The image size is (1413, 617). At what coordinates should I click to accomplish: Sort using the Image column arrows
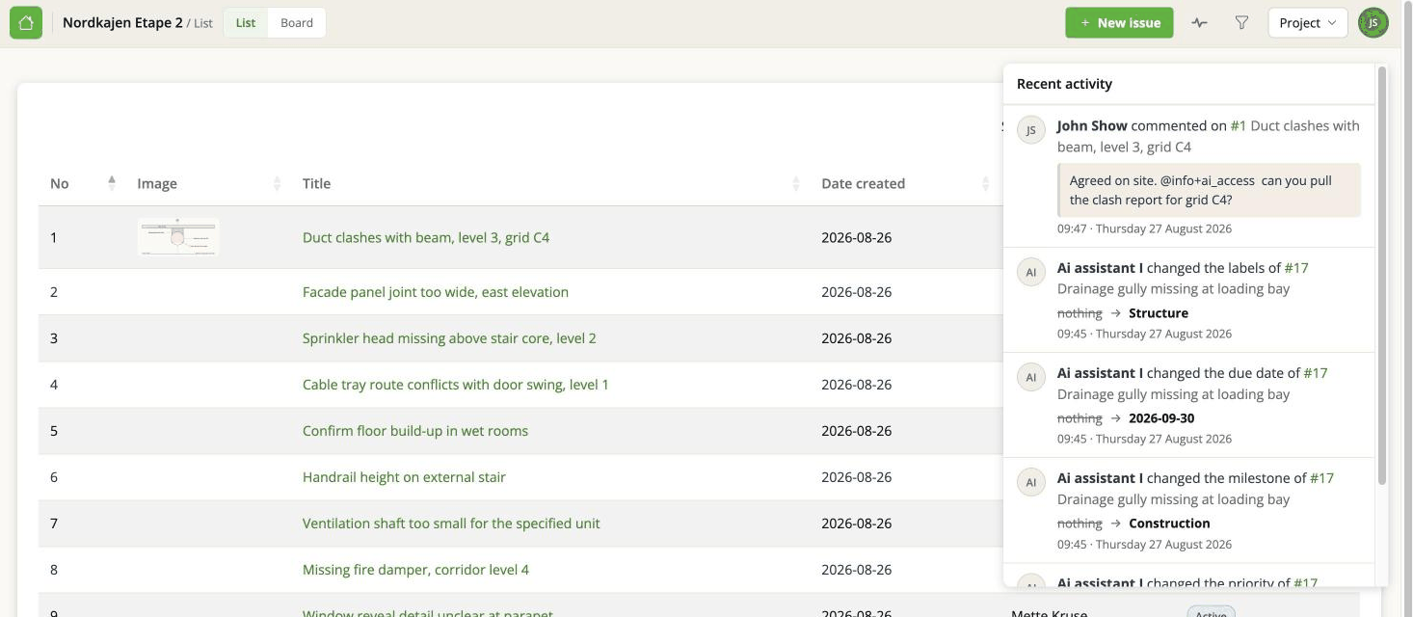click(x=278, y=183)
